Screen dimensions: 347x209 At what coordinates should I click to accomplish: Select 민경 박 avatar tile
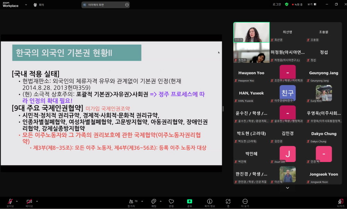(x=323, y=154)
